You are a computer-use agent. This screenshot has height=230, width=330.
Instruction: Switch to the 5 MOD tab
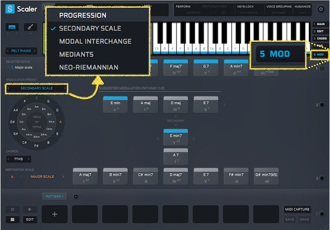[320, 55]
